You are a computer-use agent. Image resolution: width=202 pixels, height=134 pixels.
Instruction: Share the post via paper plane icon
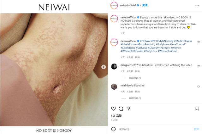pyautogui.click(x=128, y=109)
